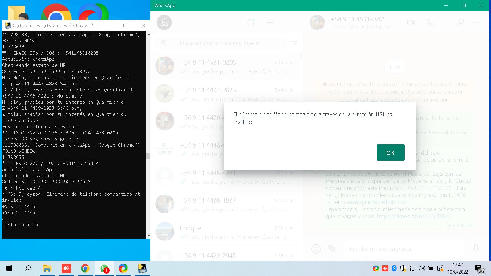Open the clock and date flyout
This screenshot has height=276, width=491.
coord(458,269)
